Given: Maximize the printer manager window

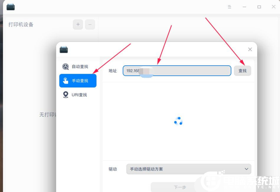Looking at the screenshot, I should pyautogui.click(x=259, y=7).
